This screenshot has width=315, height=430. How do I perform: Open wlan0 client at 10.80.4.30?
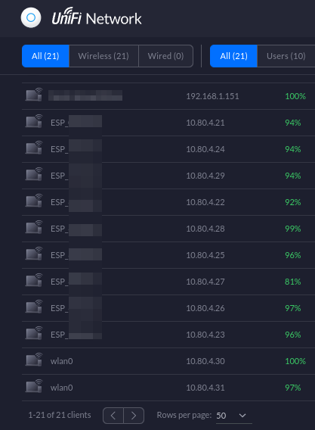pyautogui.click(x=62, y=361)
